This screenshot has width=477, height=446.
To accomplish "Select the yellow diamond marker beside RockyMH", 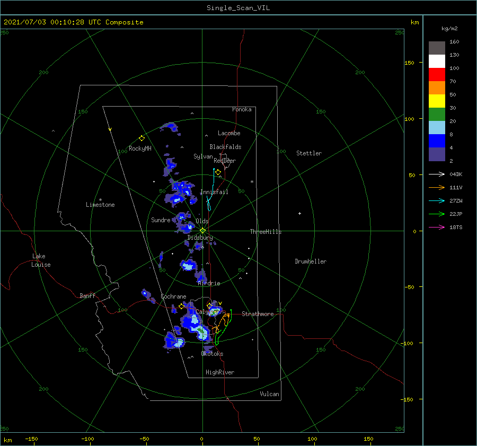I will pyautogui.click(x=142, y=138).
